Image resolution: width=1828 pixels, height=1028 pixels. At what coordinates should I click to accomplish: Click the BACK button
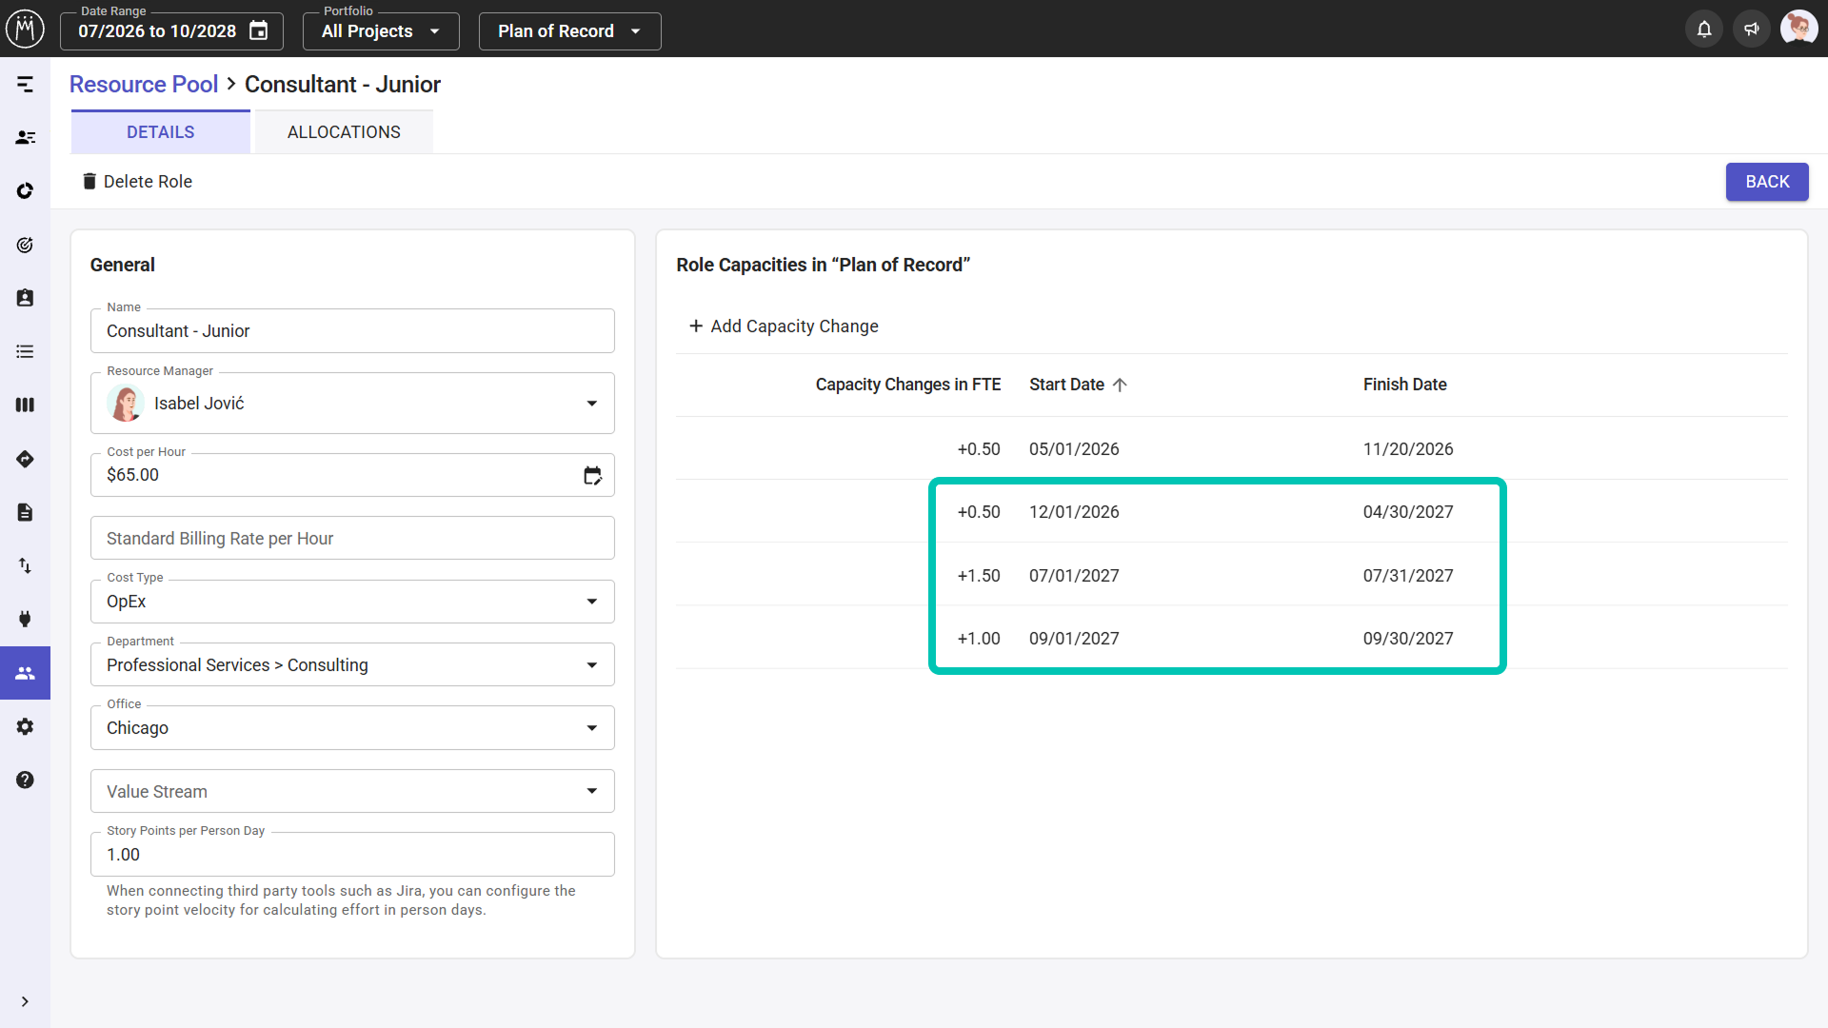(x=1767, y=182)
